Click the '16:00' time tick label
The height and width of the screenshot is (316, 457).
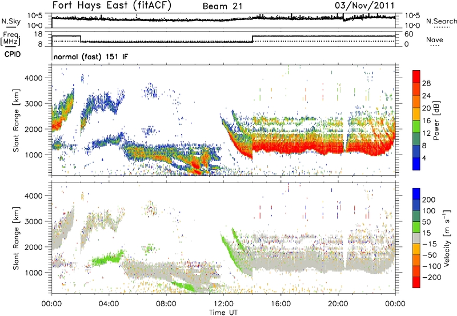280,304
